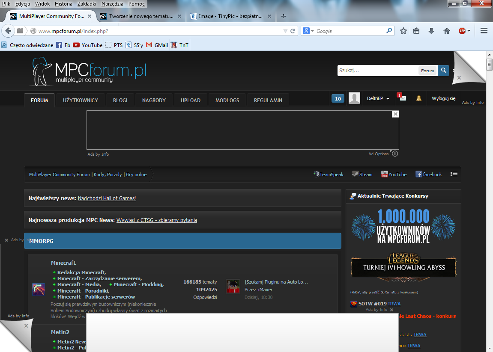The height and width of the screenshot is (352, 493).
Task: Go to the NAGRODY nav tab
Action: click(154, 100)
